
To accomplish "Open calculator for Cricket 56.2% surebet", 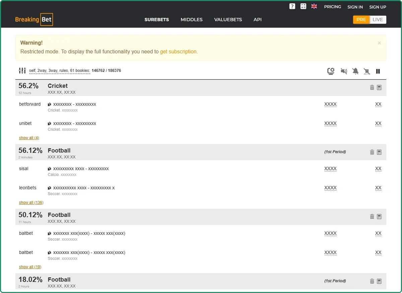I will coord(379,87).
